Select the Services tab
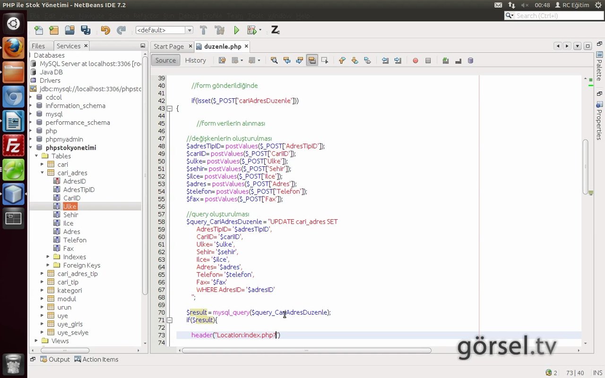The image size is (605, 378). point(69,46)
